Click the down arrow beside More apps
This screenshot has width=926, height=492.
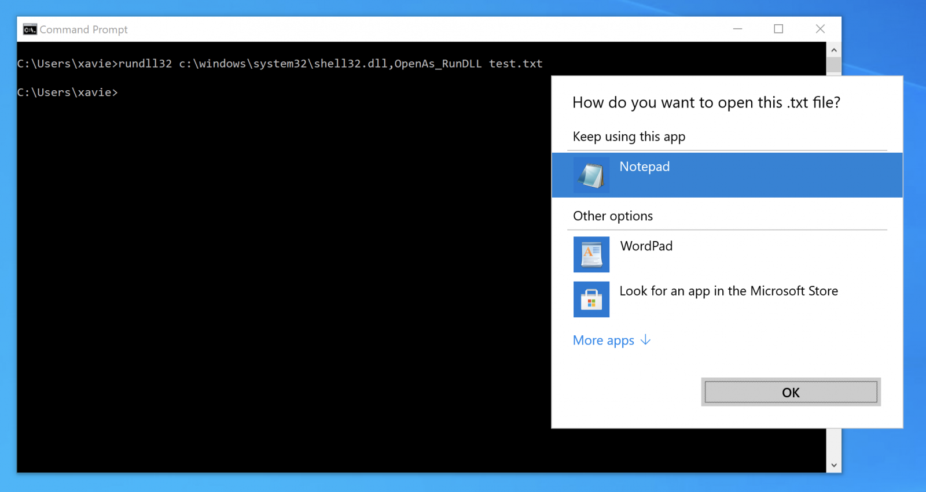pyautogui.click(x=646, y=340)
